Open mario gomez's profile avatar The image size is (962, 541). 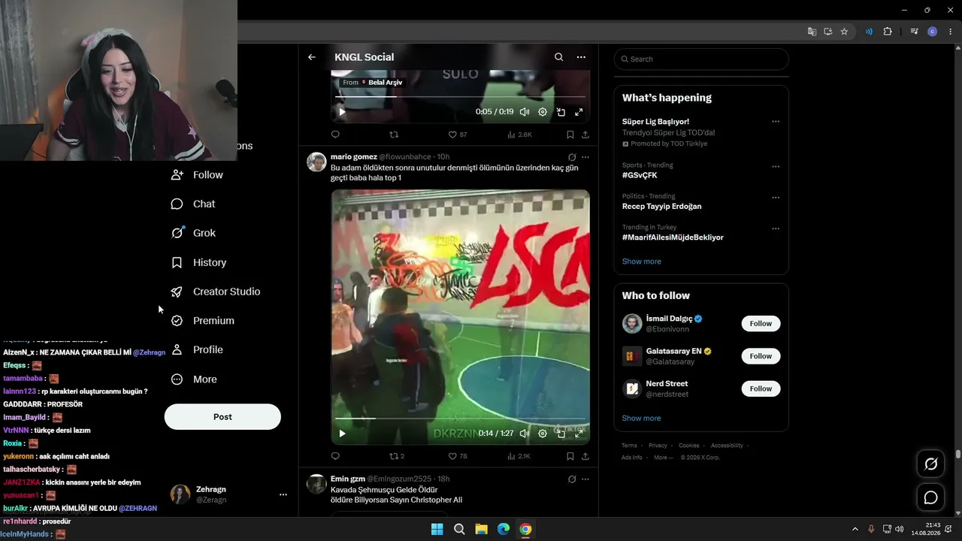pyautogui.click(x=316, y=162)
